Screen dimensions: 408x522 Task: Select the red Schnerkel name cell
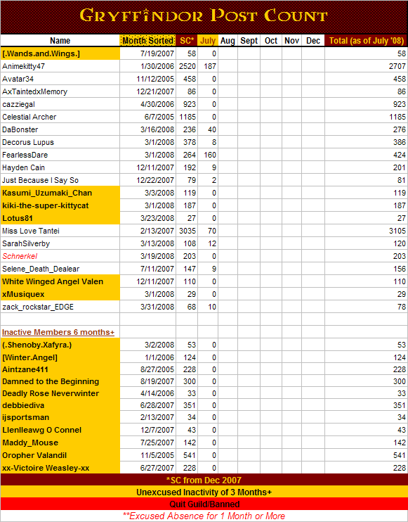click(x=60, y=256)
